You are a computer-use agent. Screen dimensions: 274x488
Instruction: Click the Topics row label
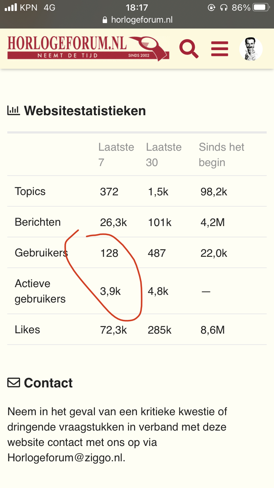(30, 191)
